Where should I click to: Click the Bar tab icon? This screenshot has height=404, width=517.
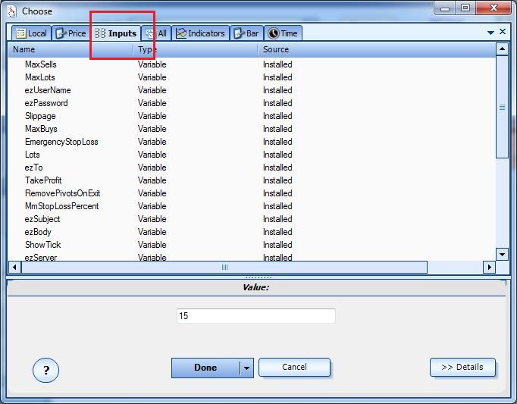point(238,33)
